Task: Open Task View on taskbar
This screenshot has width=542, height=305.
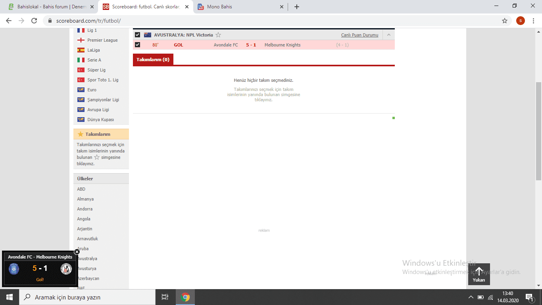Action: (165, 297)
